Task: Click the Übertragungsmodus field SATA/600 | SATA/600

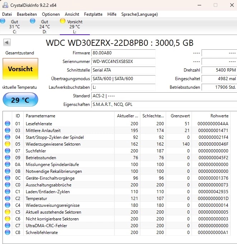Action: (123, 79)
